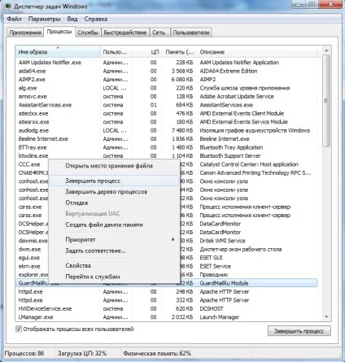This screenshot has width=345, height=362.
Task: Click the scrollbar down arrow
Action: (326, 316)
